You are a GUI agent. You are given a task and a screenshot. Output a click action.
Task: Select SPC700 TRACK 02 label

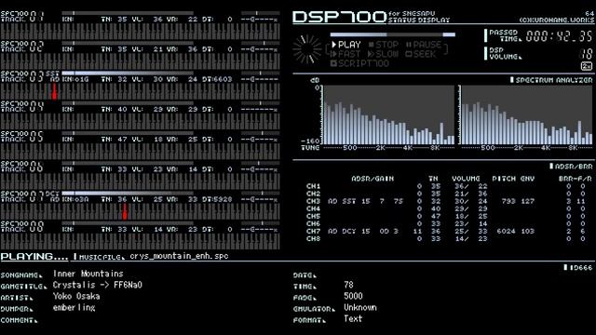22,47
